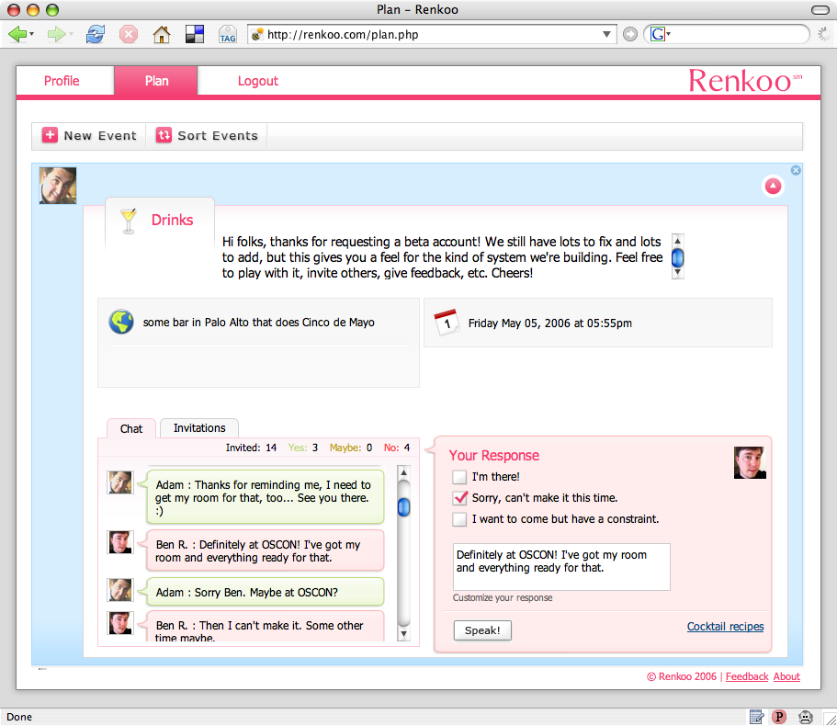Screen dimensions: 837x726
Task: Click the "some bar in Palo Alto" location text
Action: pos(258,322)
